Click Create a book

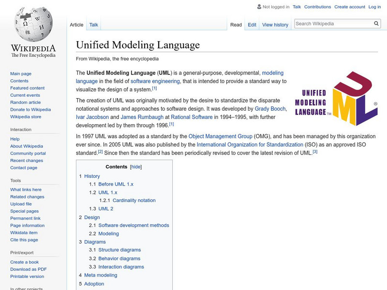click(25, 262)
